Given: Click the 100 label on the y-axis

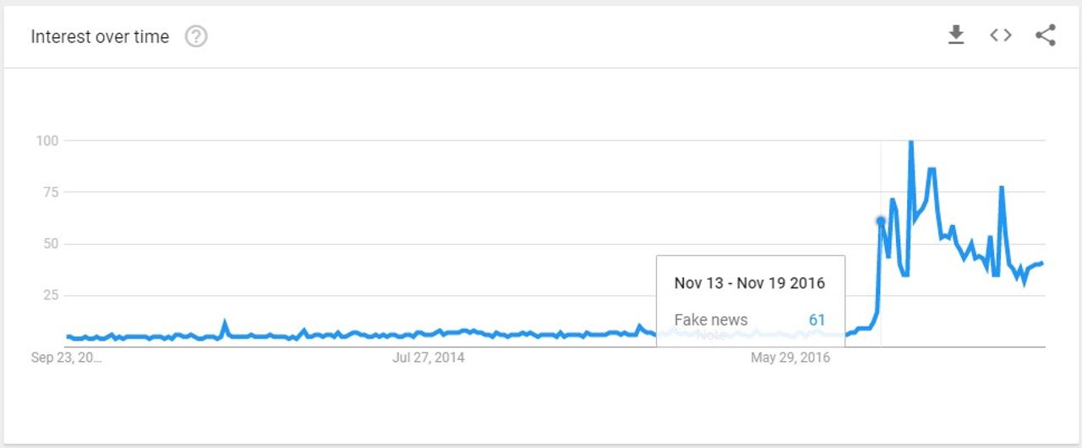Looking at the screenshot, I should (x=46, y=140).
